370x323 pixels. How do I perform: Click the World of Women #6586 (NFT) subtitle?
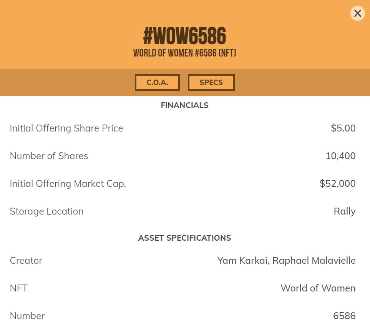[x=184, y=53]
